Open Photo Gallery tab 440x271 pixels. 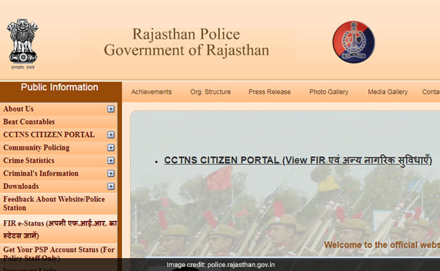pos(329,92)
